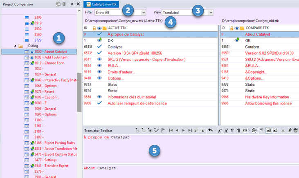Collapse the Dialog folder in the tree
Viewport: 299px width, 178px height.
tap(15, 46)
